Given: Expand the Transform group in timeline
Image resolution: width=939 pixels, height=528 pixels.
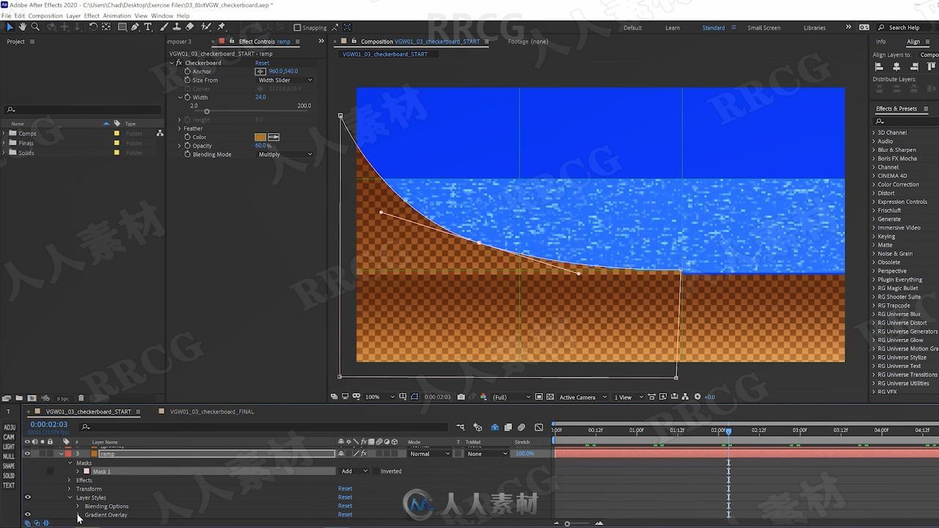Looking at the screenshot, I should [x=70, y=489].
